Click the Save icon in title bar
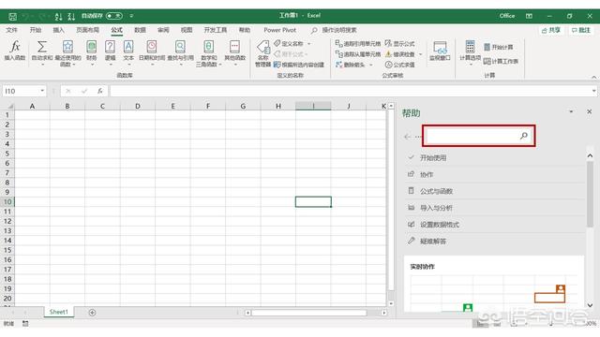This screenshot has width=600, height=337. click(x=12, y=16)
